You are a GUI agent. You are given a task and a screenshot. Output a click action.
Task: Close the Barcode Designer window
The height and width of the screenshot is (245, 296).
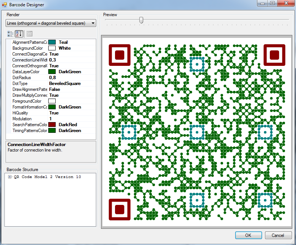(286, 3)
